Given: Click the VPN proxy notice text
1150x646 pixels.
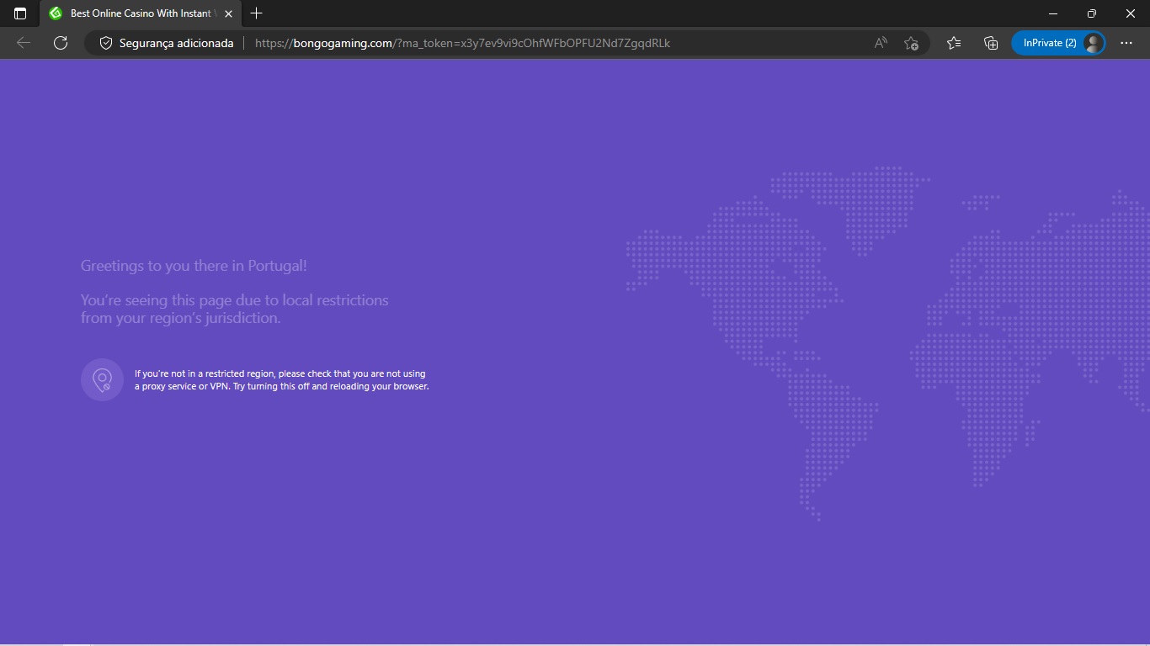Looking at the screenshot, I should pyautogui.click(x=281, y=380).
